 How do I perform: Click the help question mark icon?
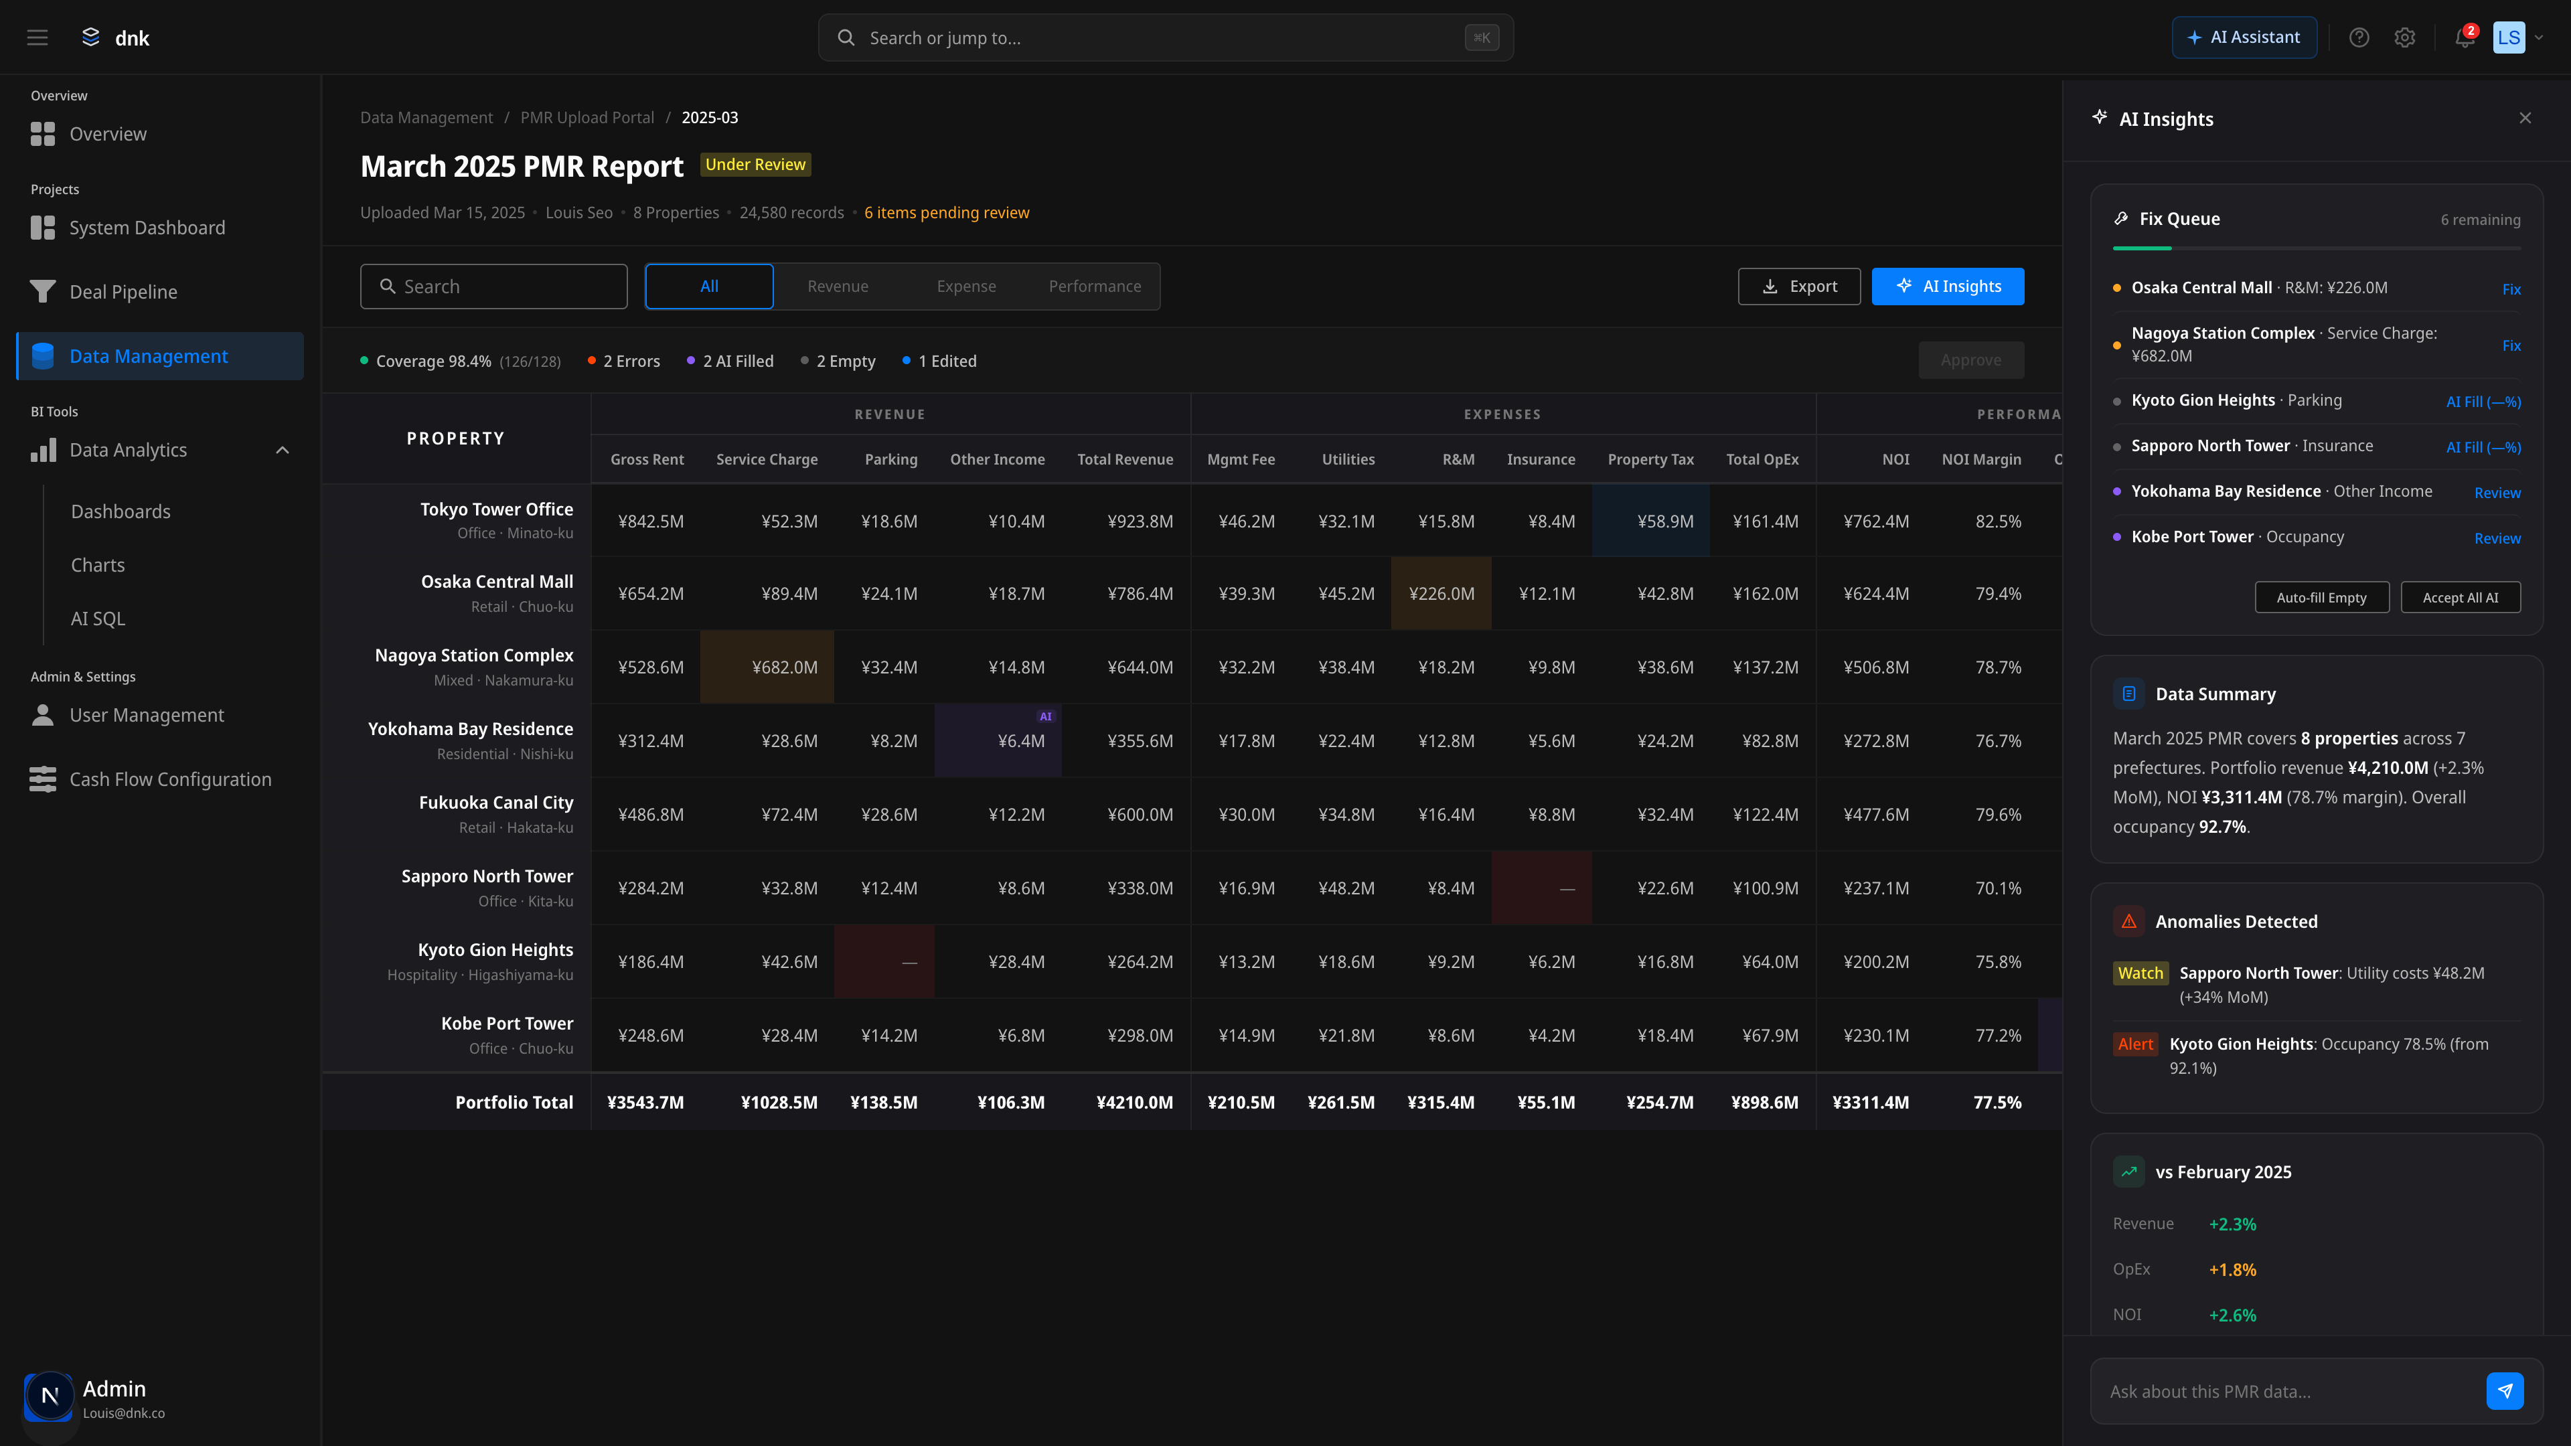tap(2358, 38)
